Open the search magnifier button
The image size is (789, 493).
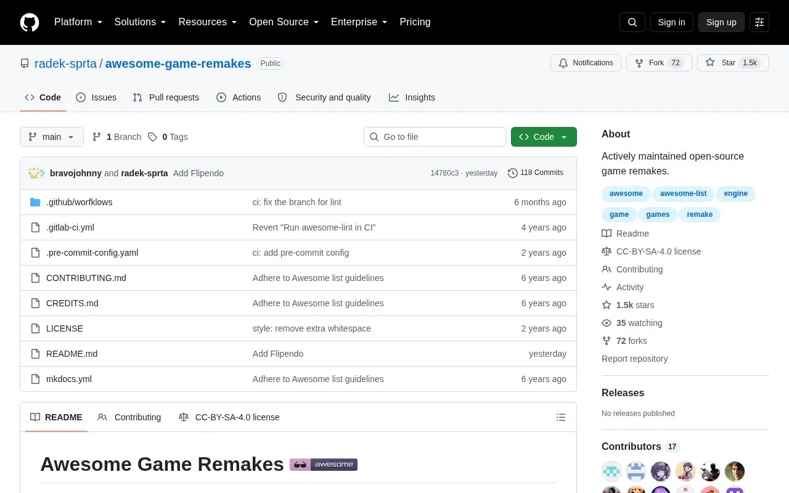pyautogui.click(x=632, y=22)
